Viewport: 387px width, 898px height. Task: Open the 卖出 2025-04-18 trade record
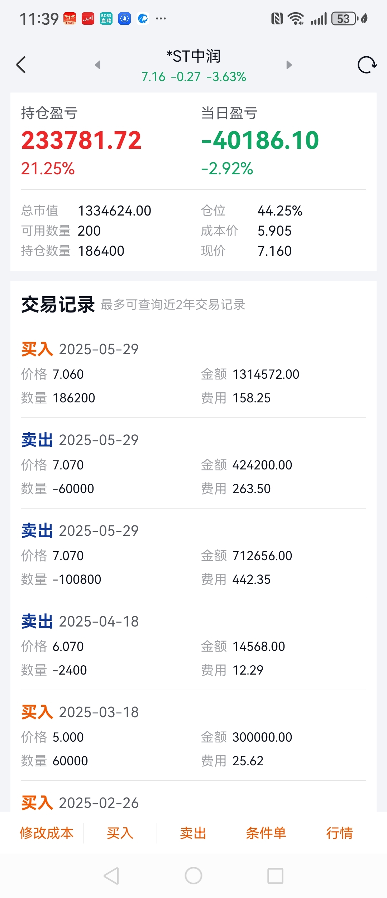193,645
